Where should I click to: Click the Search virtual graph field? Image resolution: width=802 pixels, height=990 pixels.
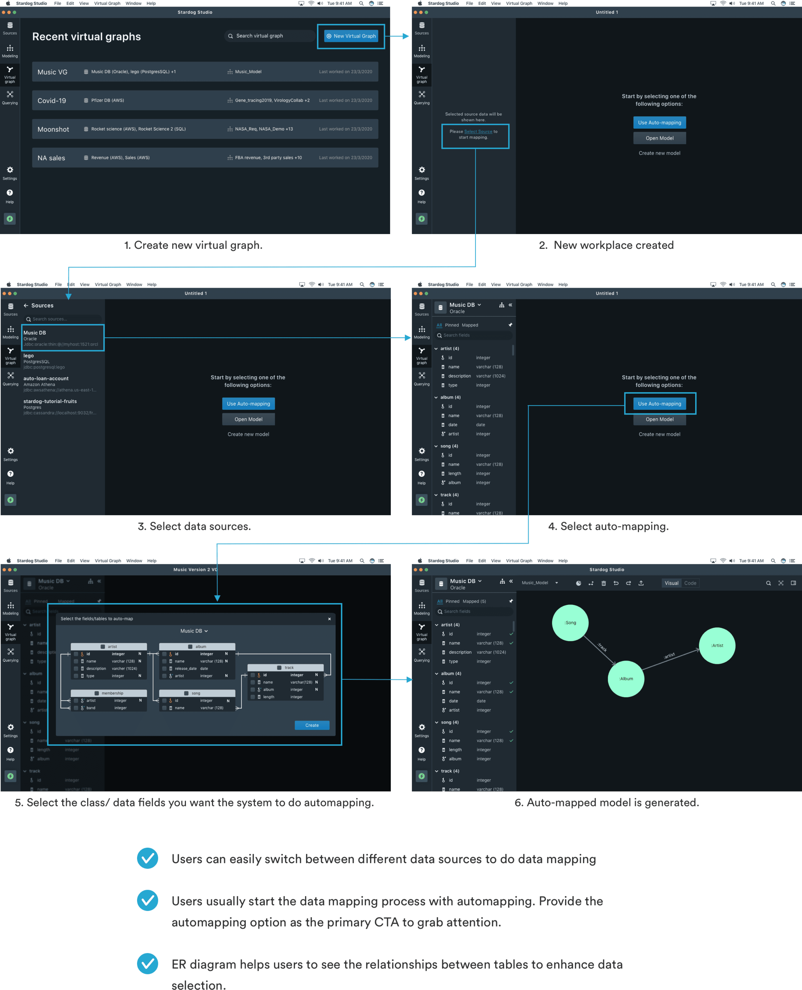pyautogui.click(x=269, y=36)
